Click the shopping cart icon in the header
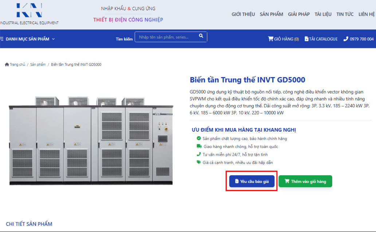 270,39
